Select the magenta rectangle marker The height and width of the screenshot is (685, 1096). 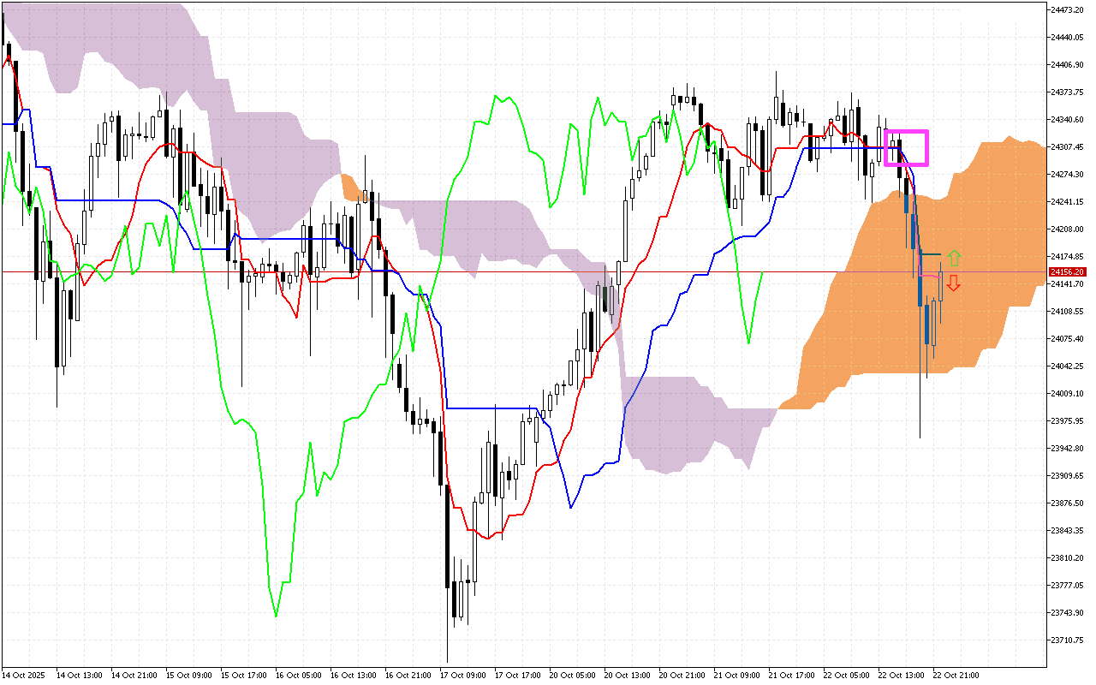[906, 148]
